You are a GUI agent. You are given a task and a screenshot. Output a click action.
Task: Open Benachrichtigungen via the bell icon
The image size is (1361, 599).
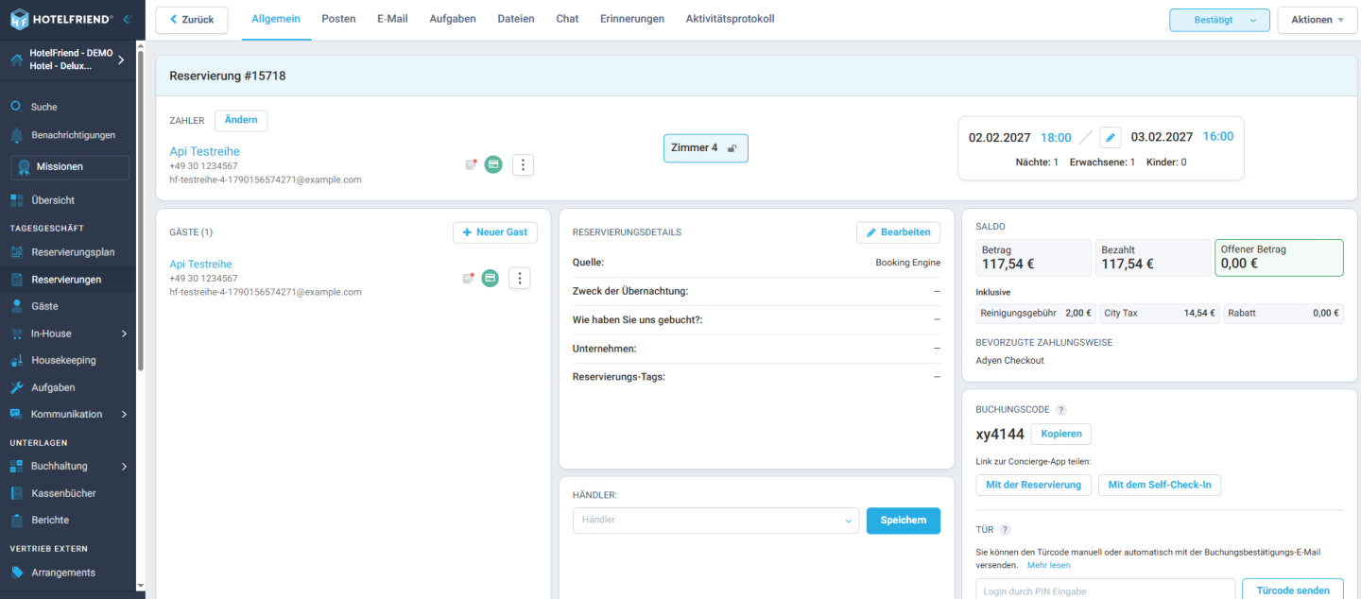16,135
